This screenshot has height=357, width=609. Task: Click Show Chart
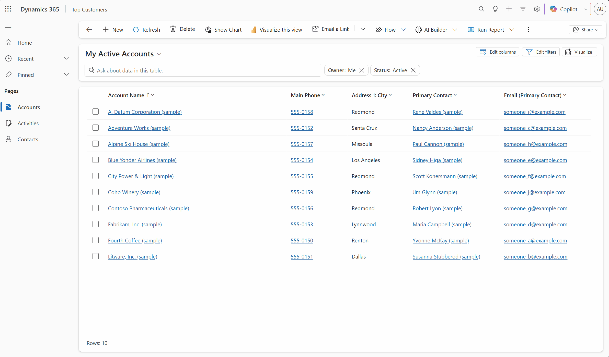223,30
